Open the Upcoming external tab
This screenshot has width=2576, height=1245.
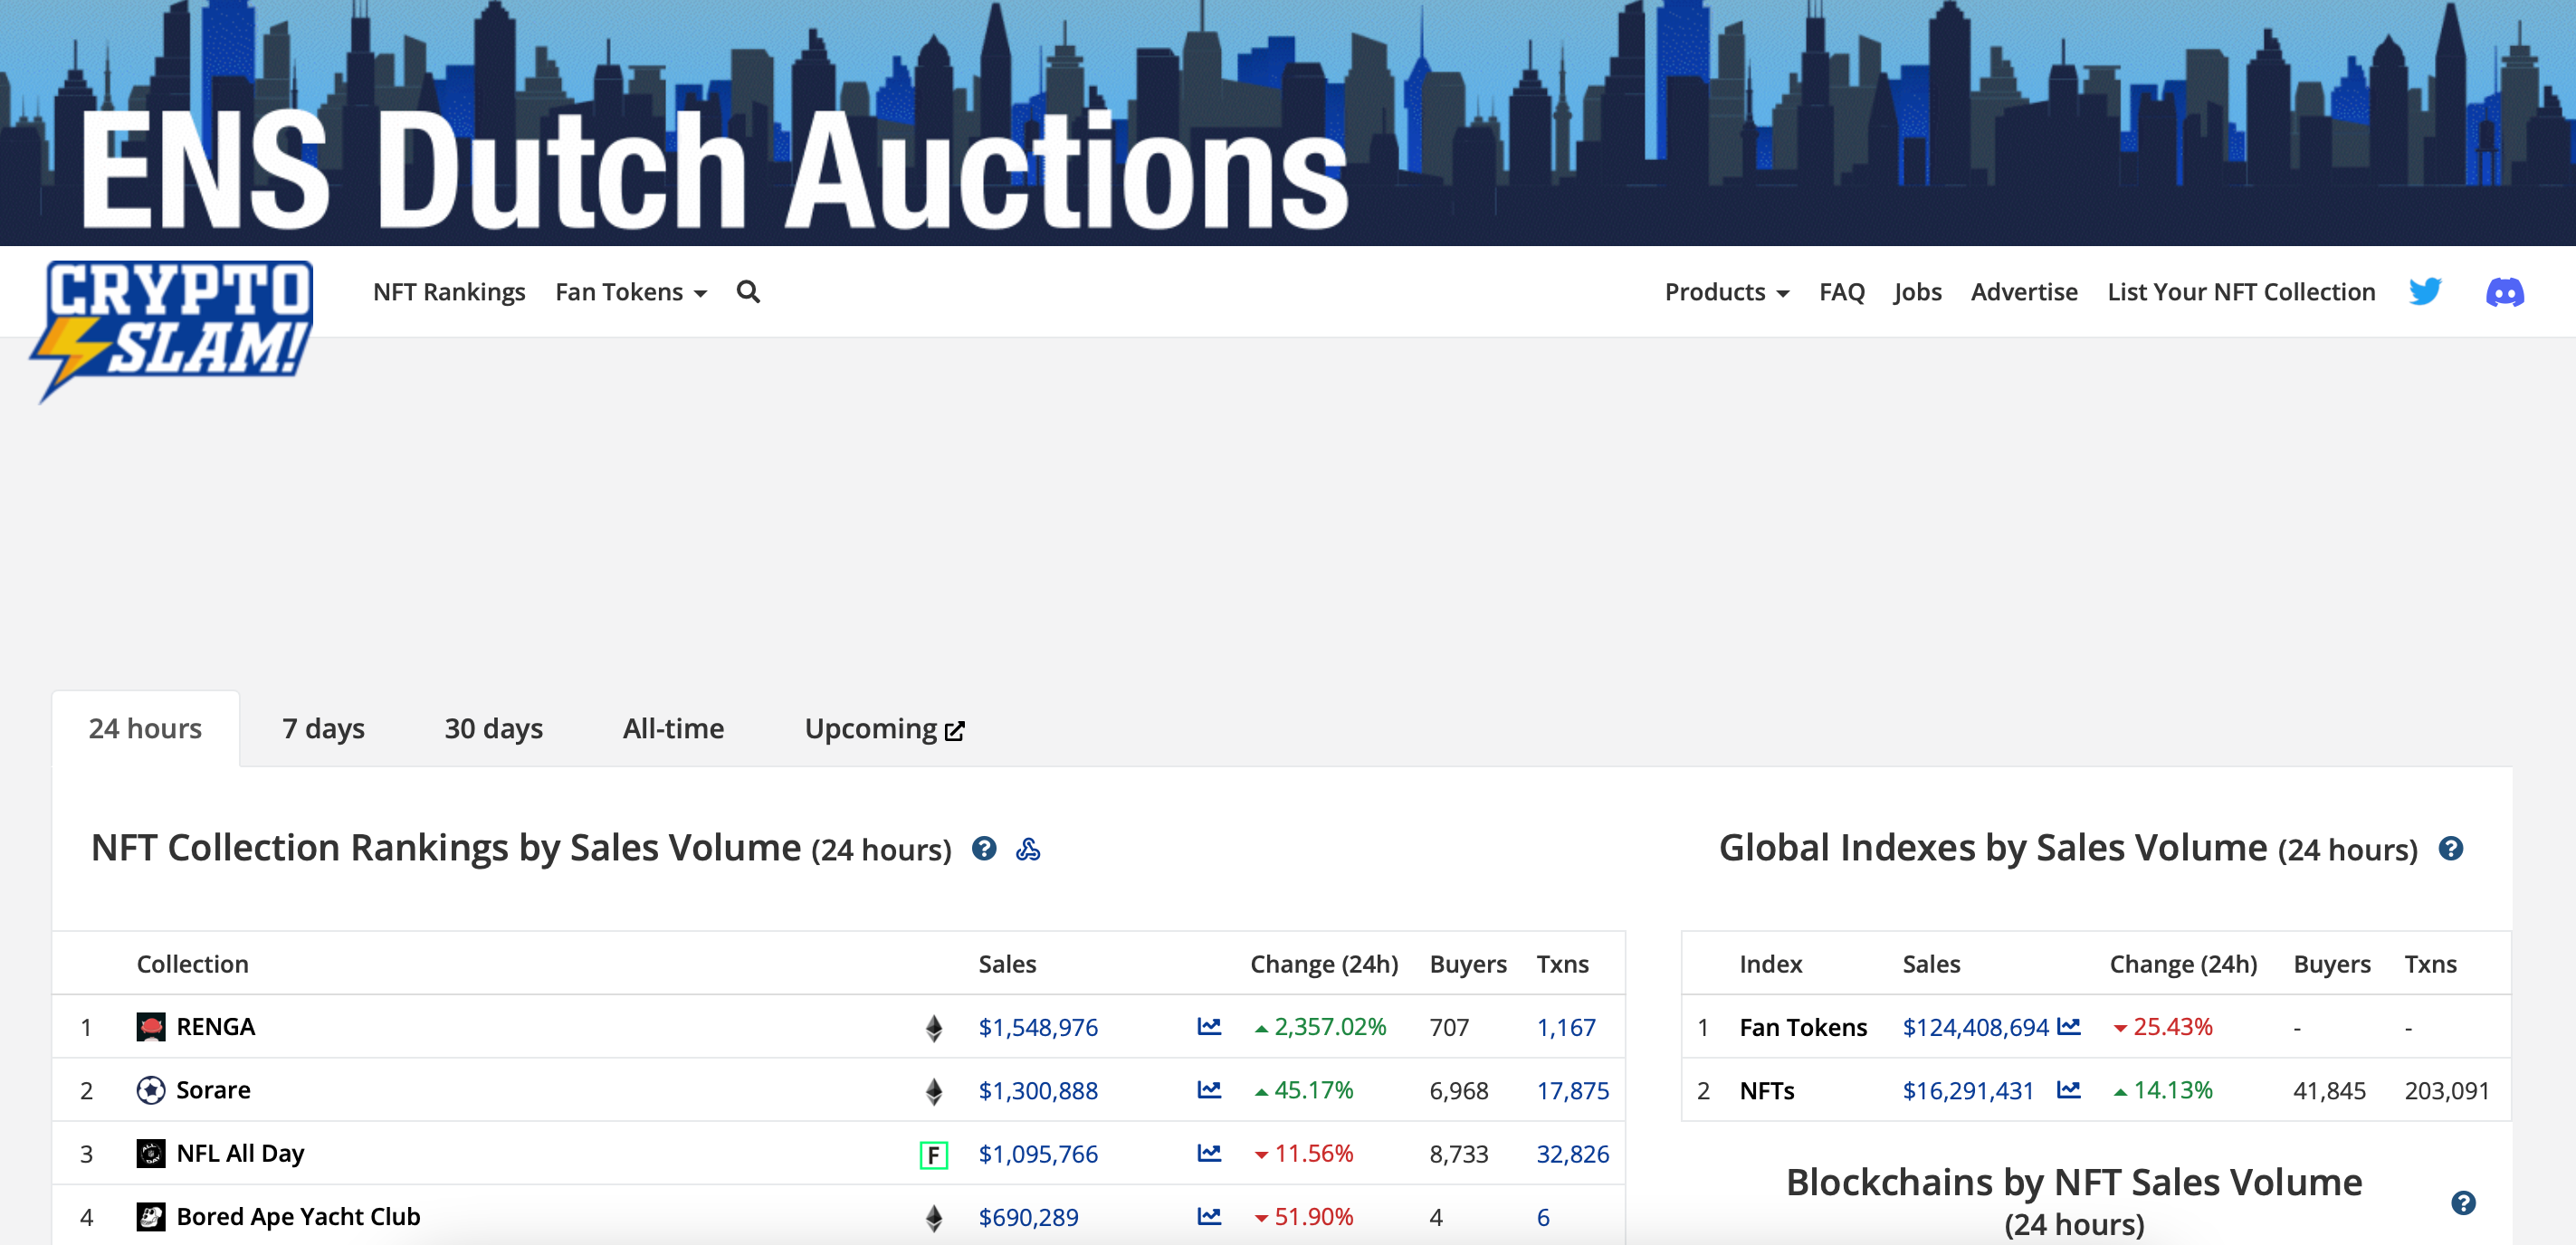click(x=884, y=728)
